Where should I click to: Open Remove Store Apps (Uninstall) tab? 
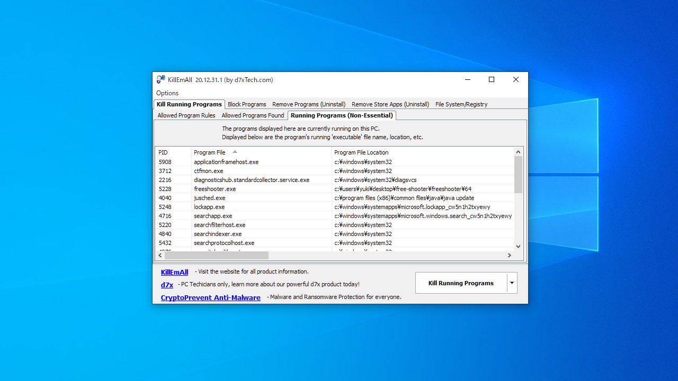[390, 104]
